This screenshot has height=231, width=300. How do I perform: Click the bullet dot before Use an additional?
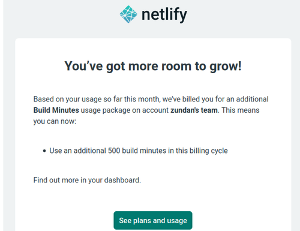(44, 151)
